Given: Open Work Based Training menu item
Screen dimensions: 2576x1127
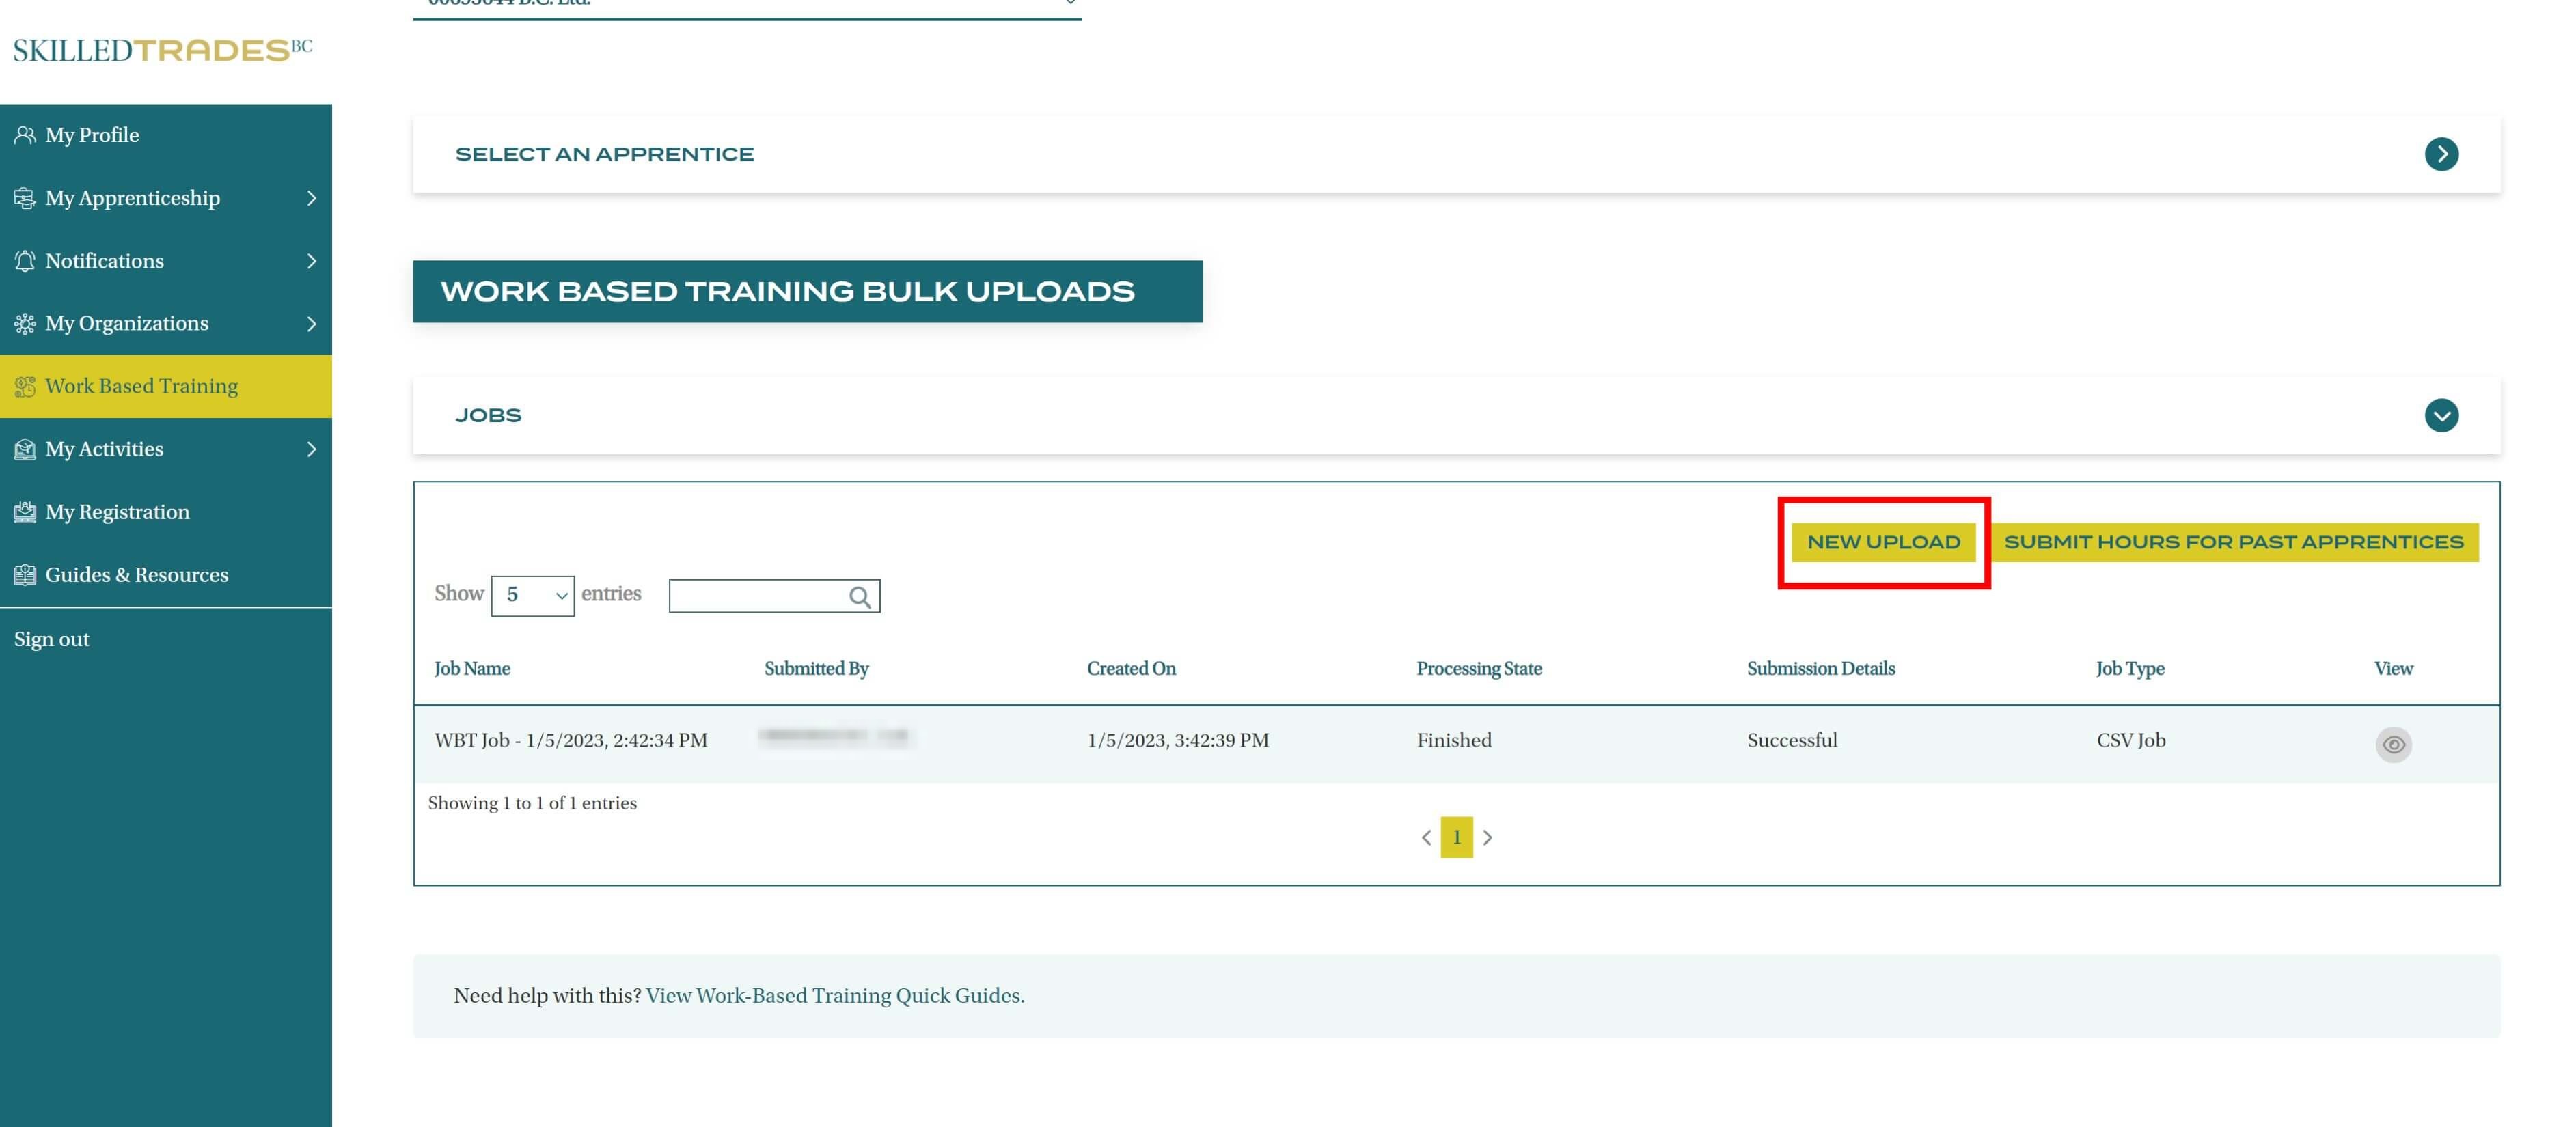Looking at the screenshot, I should 141,387.
